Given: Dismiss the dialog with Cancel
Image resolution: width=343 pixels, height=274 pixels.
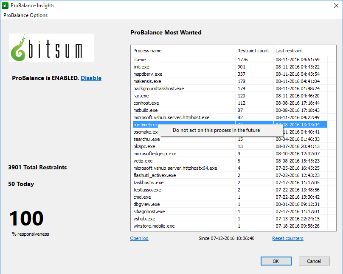Looking at the screenshot, I should 314,261.
